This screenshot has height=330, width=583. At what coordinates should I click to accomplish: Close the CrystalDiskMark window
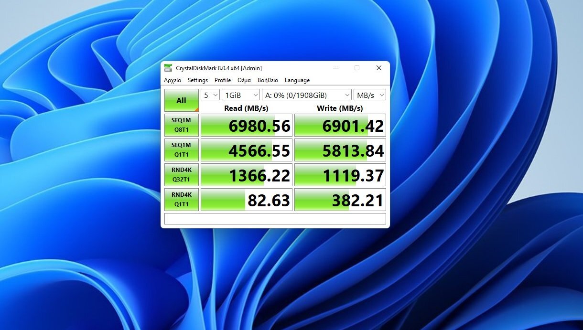pyautogui.click(x=379, y=68)
